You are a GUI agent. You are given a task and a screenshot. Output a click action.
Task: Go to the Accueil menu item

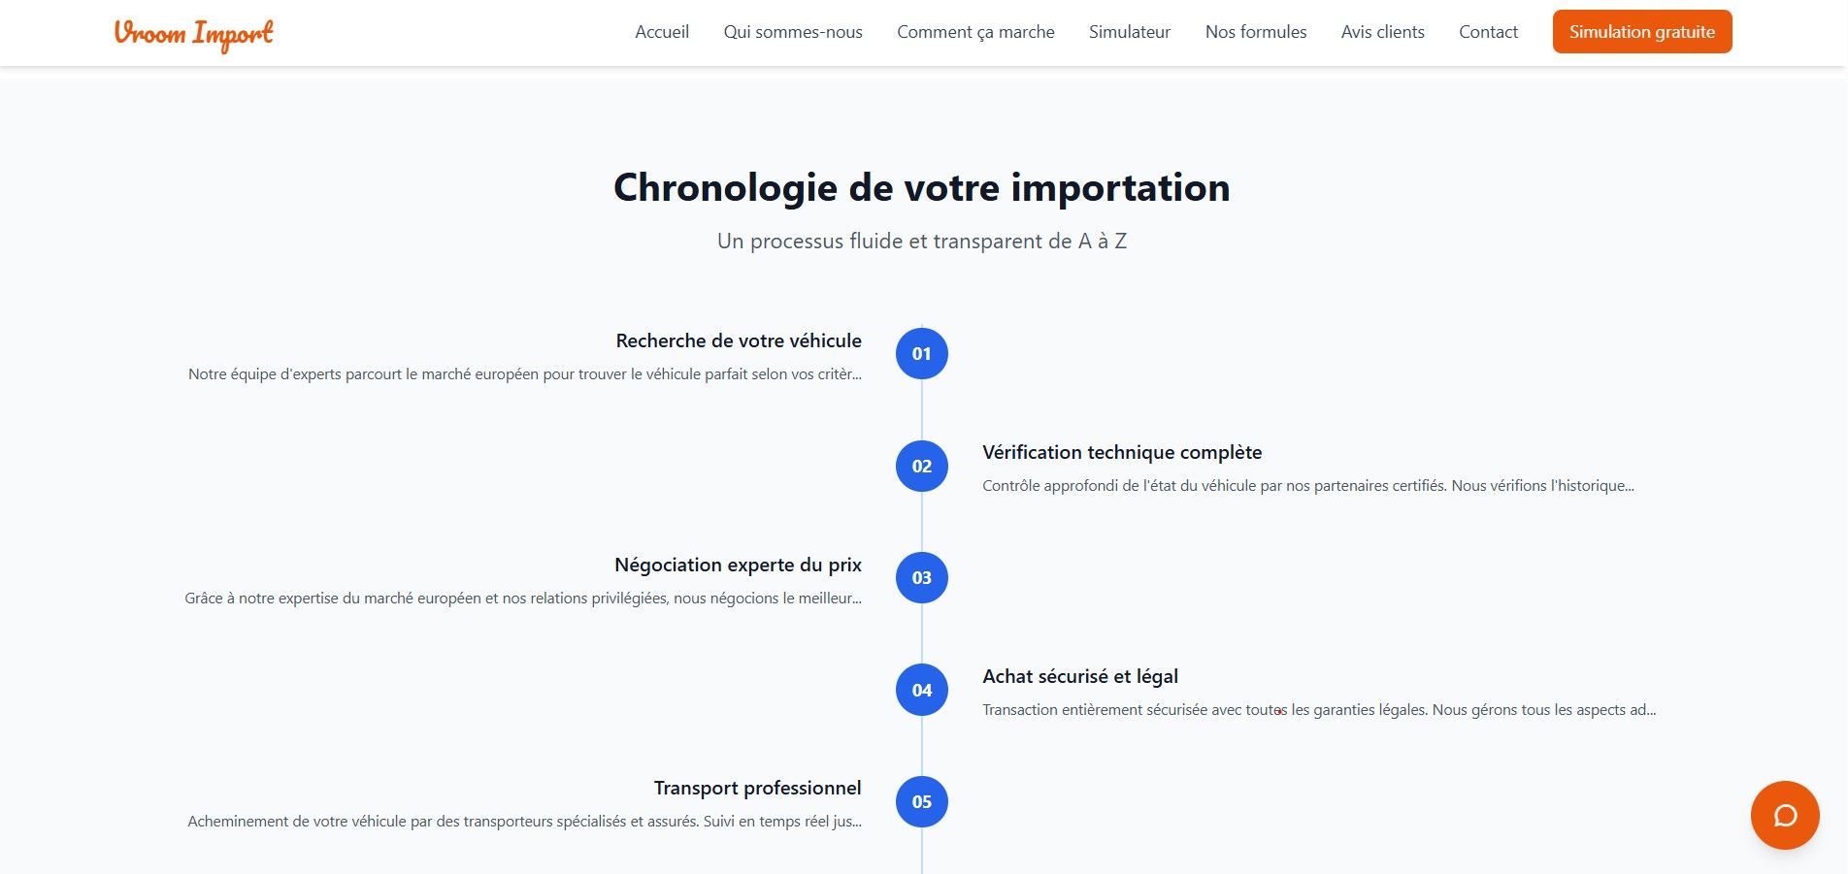pyautogui.click(x=662, y=32)
